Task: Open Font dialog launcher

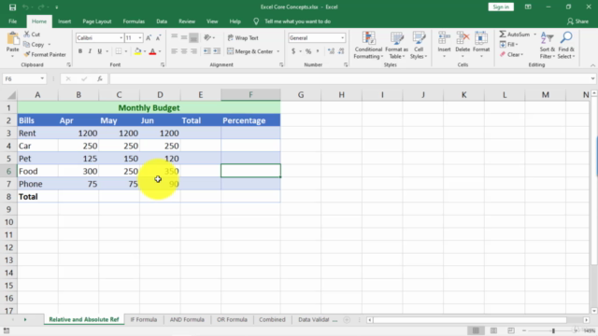Action: point(163,65)
